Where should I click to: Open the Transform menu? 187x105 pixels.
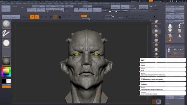tap(106, 3)
